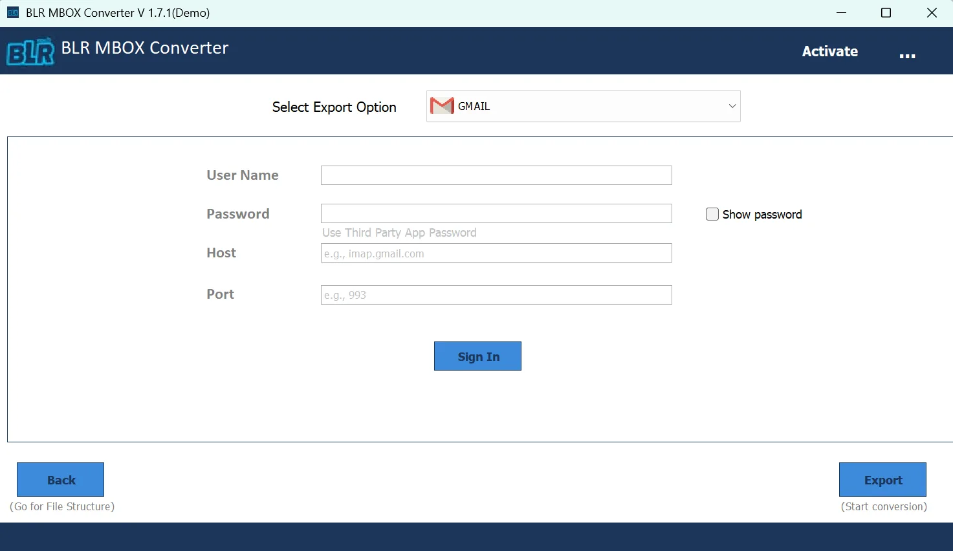The image size is (953, 551).
Task: Click Back to go to file structure
Action: click(60, 479)
